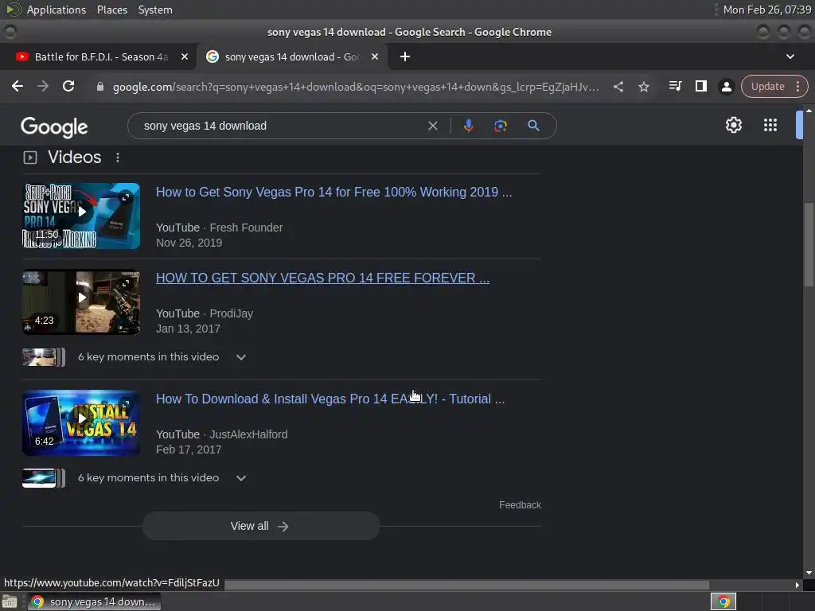Open Chrome's three-dot menu
The height and width of the screenshot is (611, 815).
(x=797, y=86)
